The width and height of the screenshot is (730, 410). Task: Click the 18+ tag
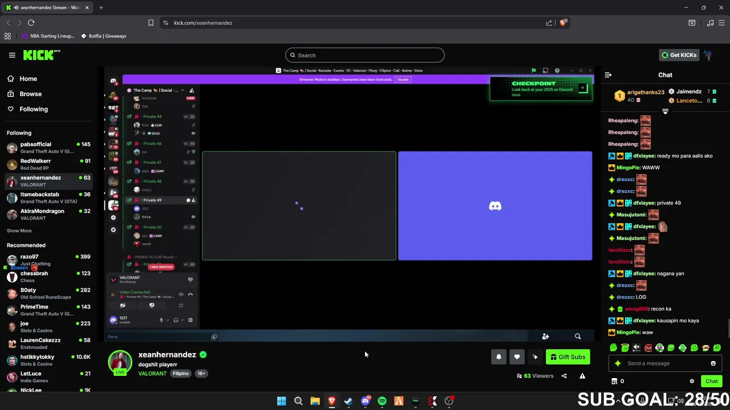201,374
